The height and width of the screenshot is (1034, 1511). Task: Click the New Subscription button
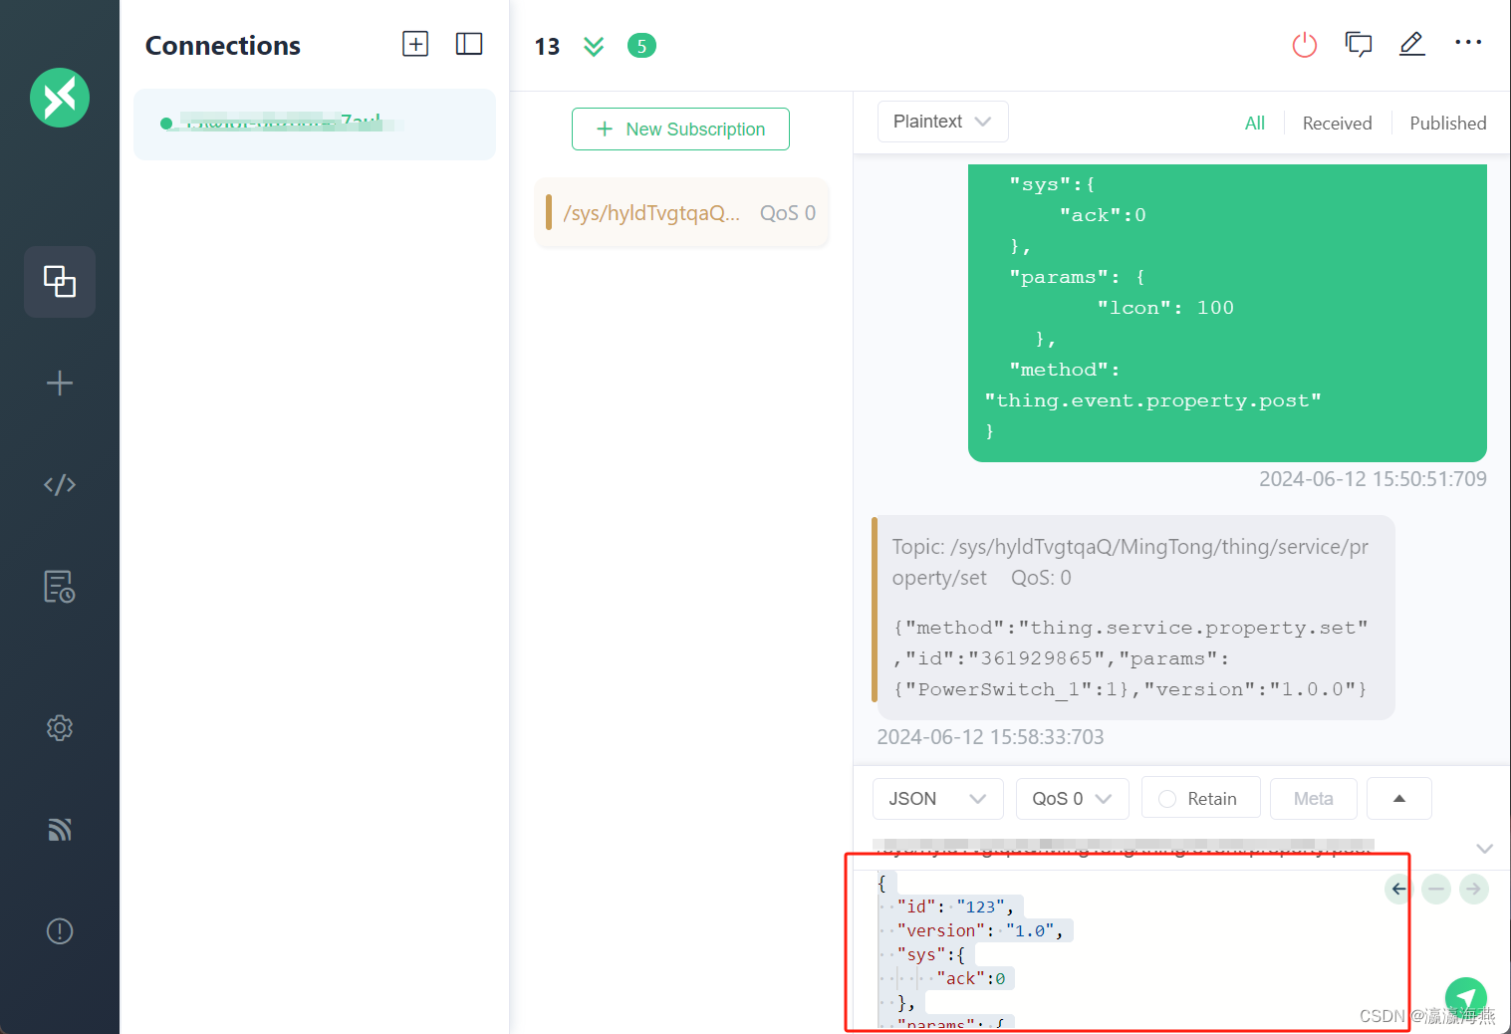680,129
